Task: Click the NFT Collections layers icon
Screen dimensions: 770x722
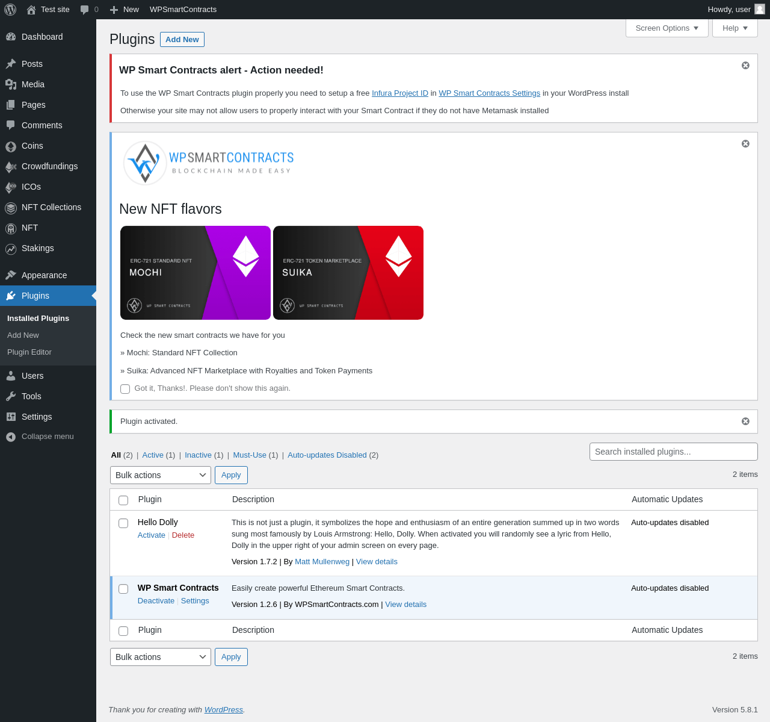Action: pyautogui.click(x=11, y=208)
